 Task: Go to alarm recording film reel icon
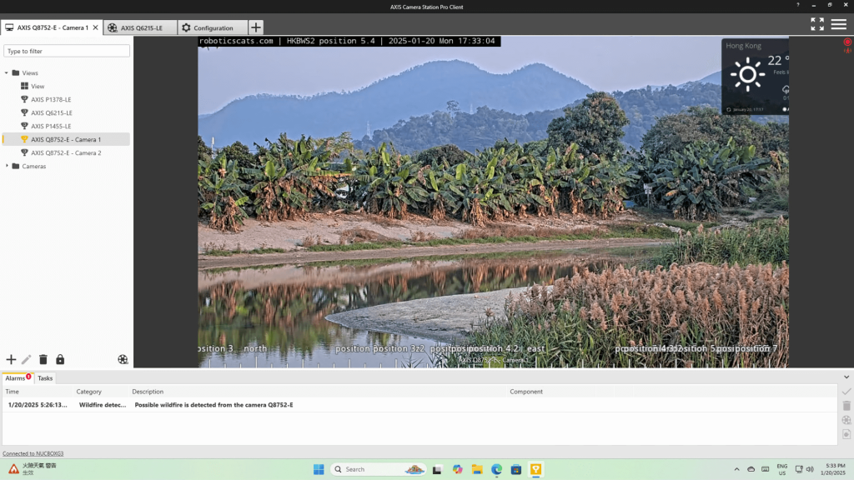(x=846, y=420)
